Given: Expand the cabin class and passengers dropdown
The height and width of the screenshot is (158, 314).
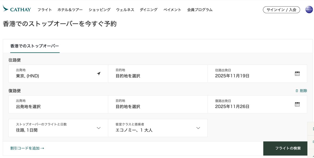Looking at the screenshot, I should (198, 128).
